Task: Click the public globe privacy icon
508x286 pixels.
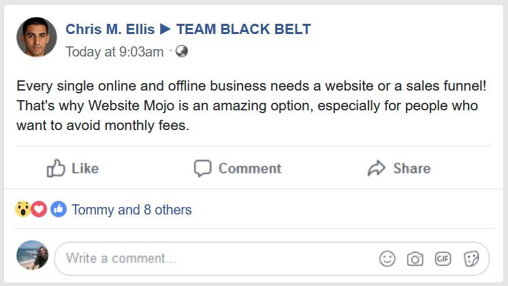Action: (181, 51)
